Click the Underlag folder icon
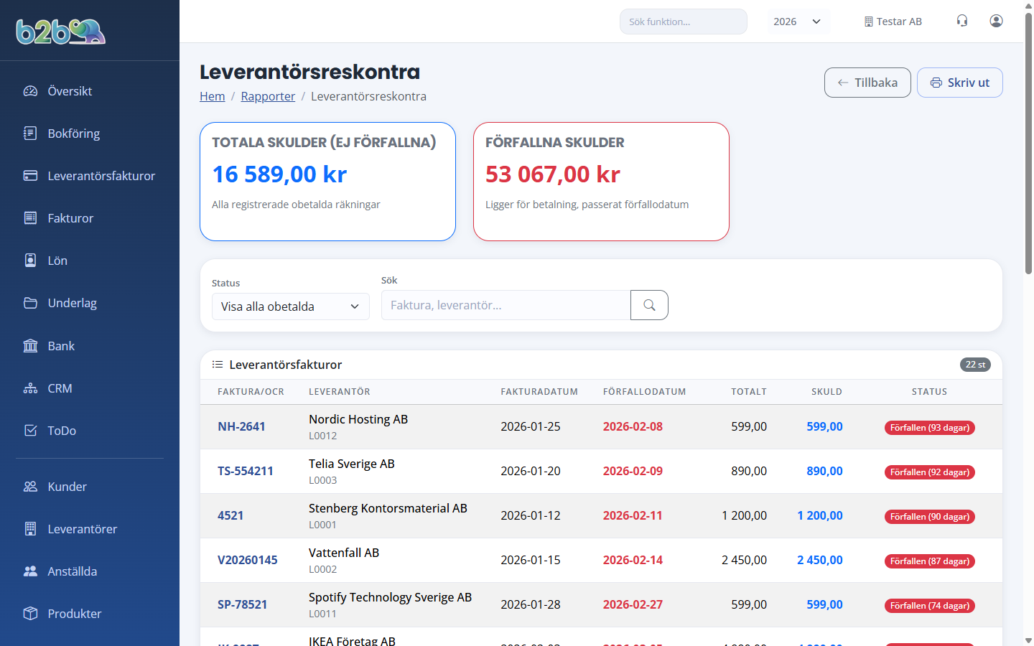1034x646 pixels. [30, 303]
